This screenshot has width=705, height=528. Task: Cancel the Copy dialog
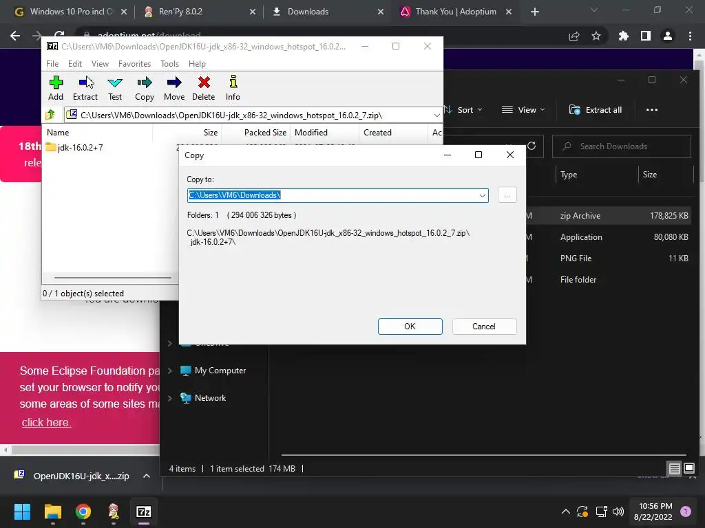[484, 327]
